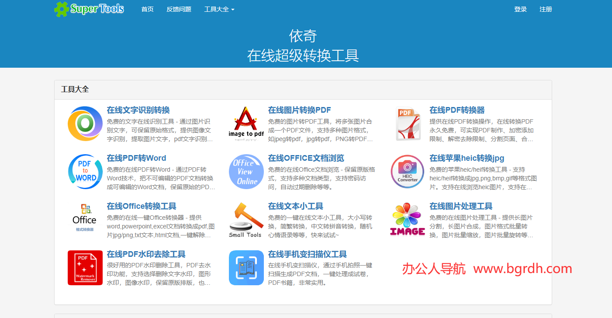Select the online text recognition circular icon
This screenshot has width=612, height=318.
click(x=85, y=123)
